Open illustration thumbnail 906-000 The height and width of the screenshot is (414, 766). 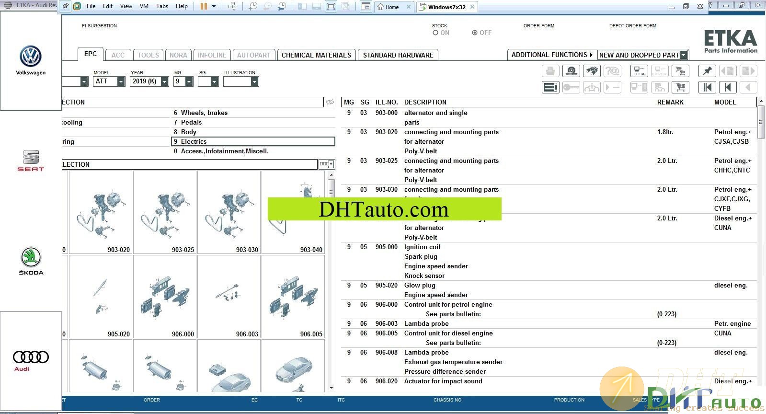point(165,297)
